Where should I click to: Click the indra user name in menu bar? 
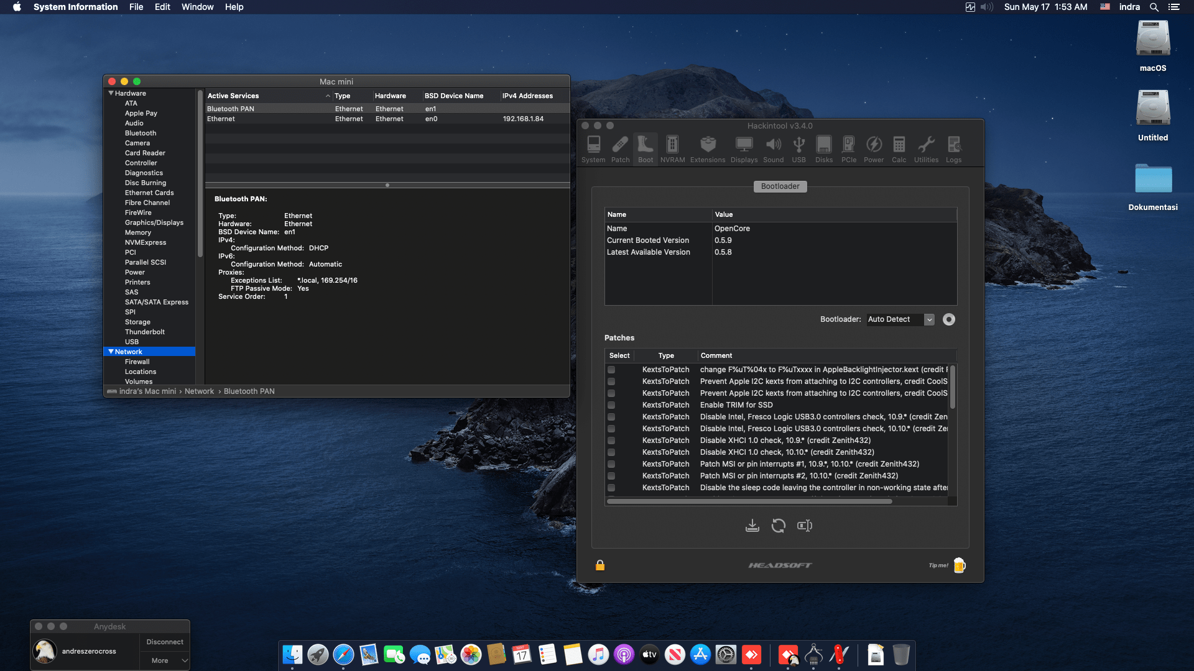1129,7
